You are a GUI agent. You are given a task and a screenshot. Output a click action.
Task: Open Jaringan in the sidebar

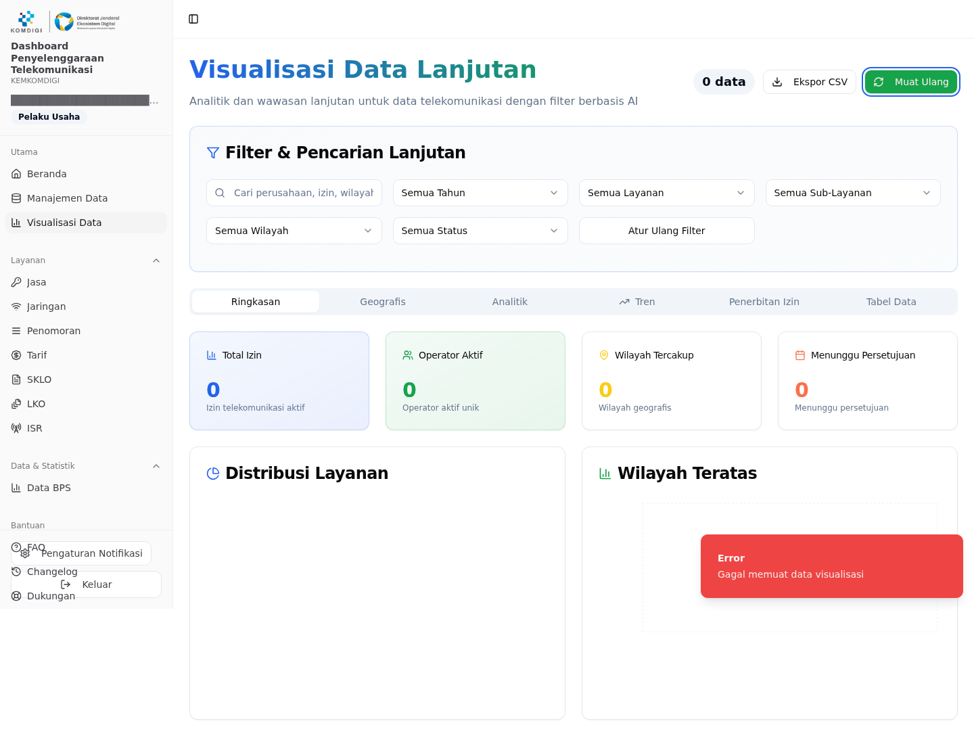tap(86, 306)
